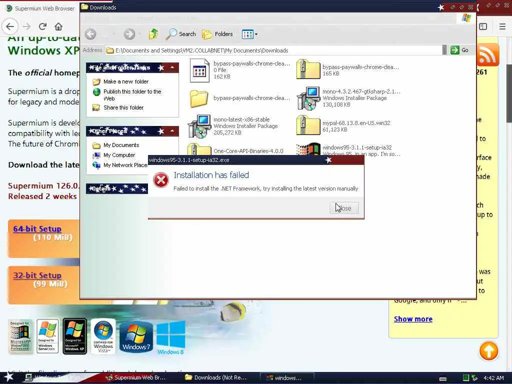The height and width of the screenshot is (384, 512).
Task: Click the red error icon in the dialog
Action: [161, 180]
